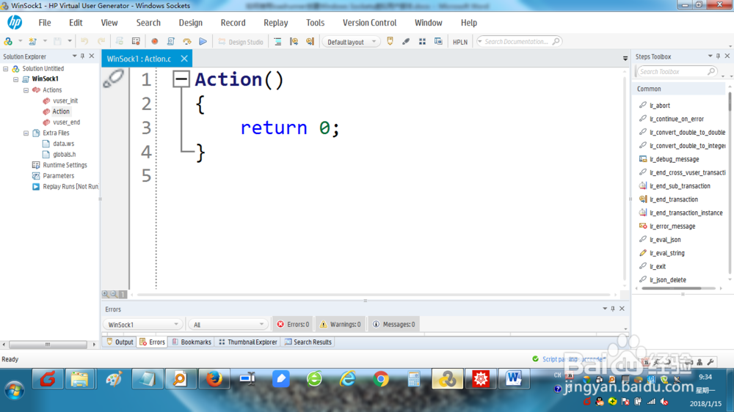Screen dimensions: 734x412
Task: Click the Regenerate script icon after record button
Action: click(170, 42)
